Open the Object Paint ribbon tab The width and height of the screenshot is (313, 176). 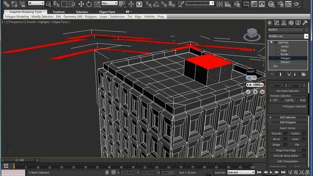pos(107,12)
